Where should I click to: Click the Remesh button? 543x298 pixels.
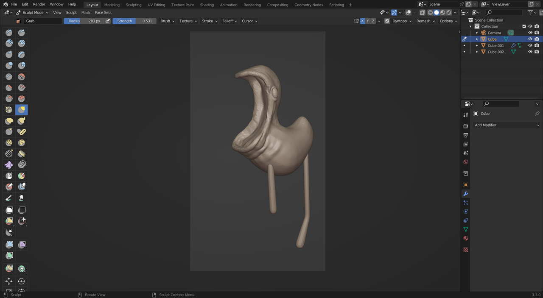pos(425,21)
